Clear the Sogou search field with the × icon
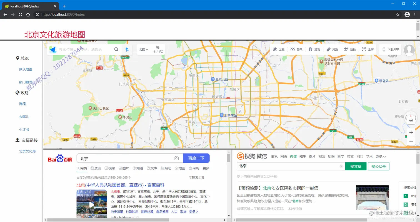This screenshot has width=420, height=222. [341, 166]
